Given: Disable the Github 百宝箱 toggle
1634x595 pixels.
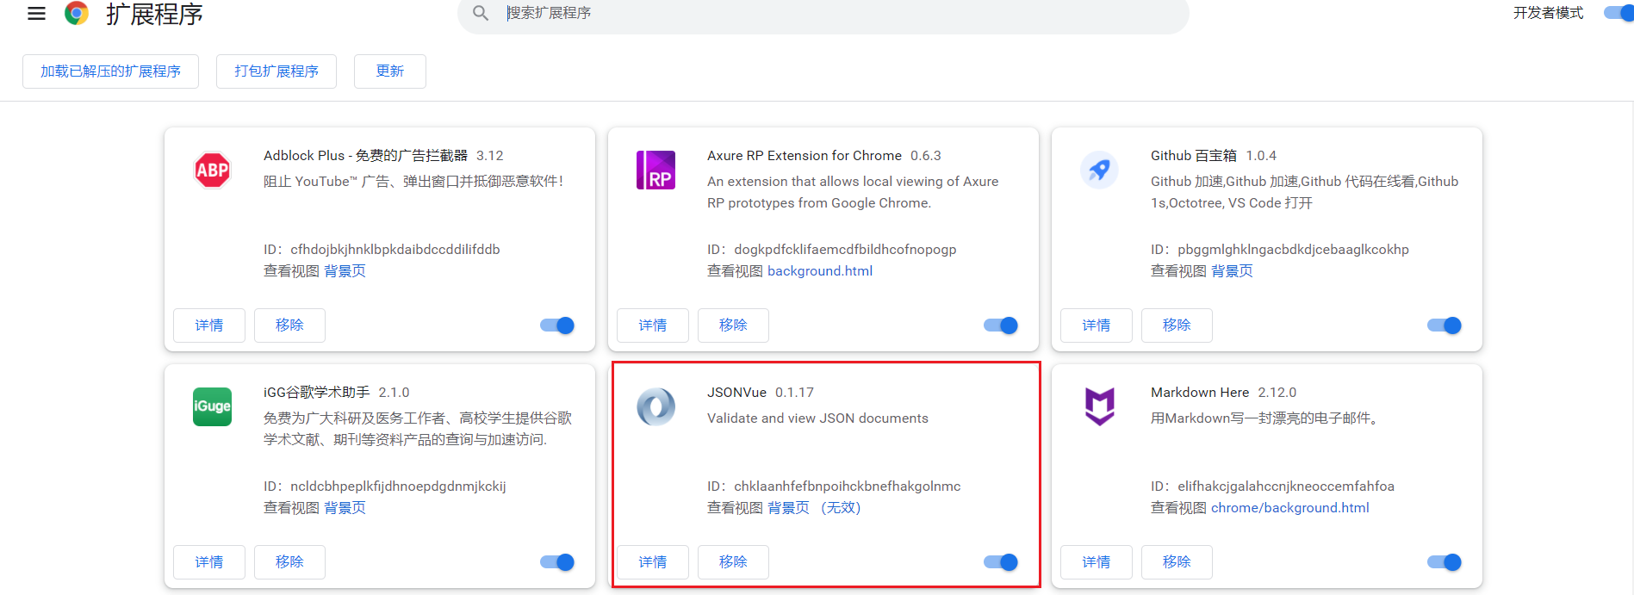Looking at the screenshot, I should (x=1445, y=325).
